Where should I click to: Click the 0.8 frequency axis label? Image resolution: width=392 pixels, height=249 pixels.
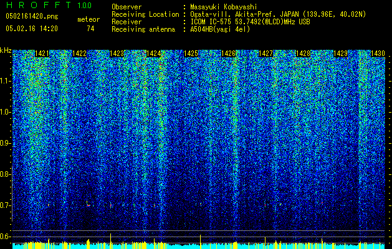5,174
